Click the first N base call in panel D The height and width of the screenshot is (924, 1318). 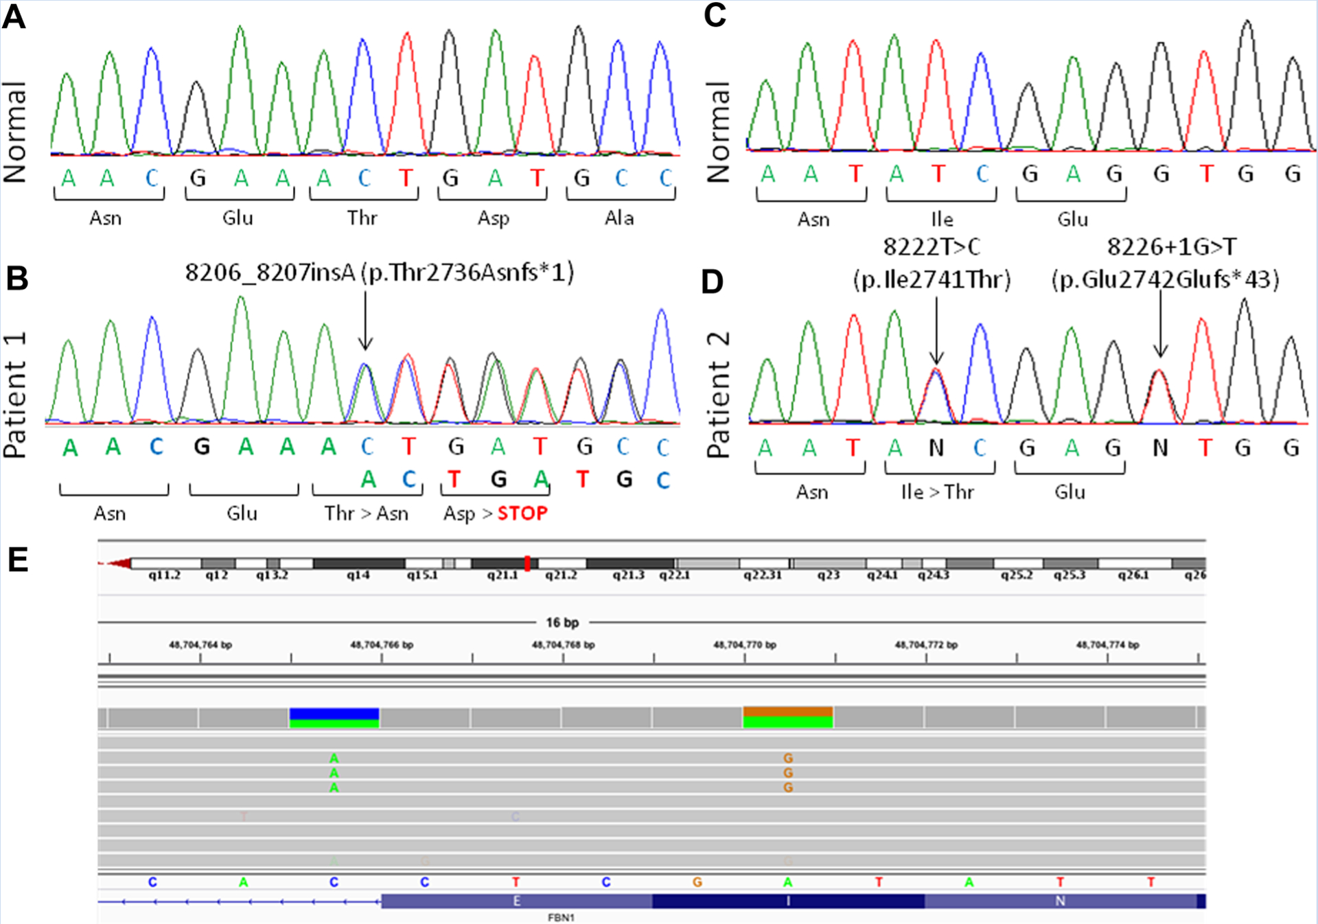click(x=936, y=448)
